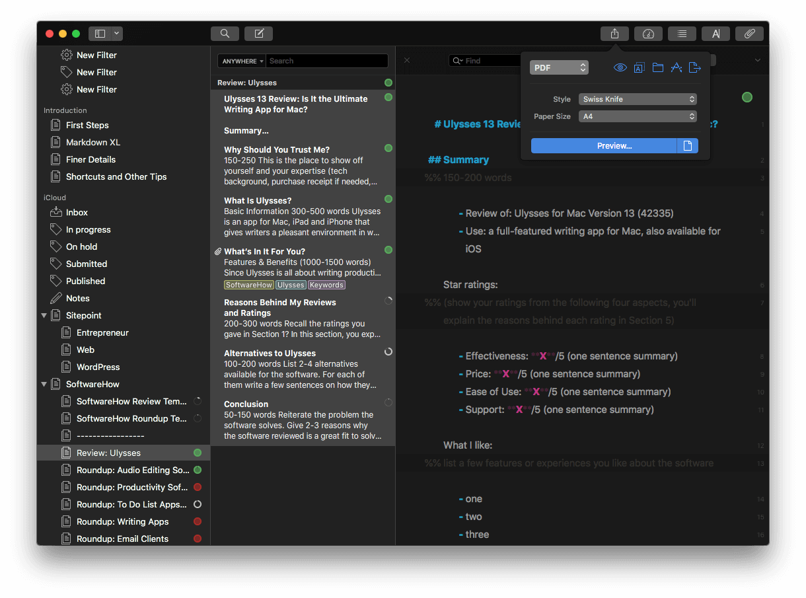806x598 pixels.
Task: Toggle the sidebar view layout button
Action: pyautogui.click(x=100, y=34)
